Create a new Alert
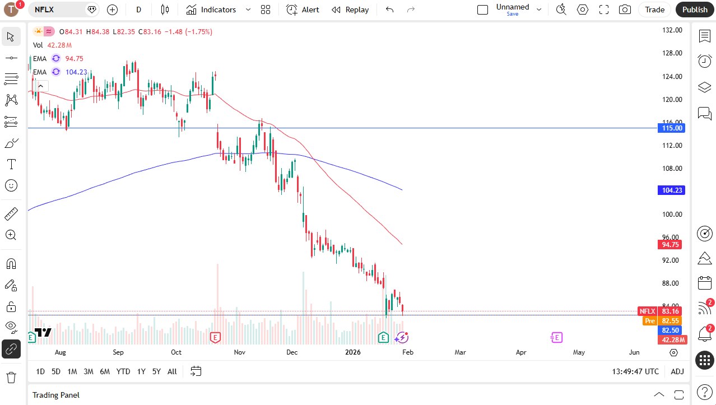This screenshot has height=405, width=716. 303,10
